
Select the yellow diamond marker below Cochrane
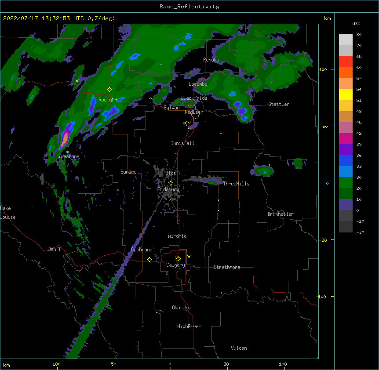(149, 259)
